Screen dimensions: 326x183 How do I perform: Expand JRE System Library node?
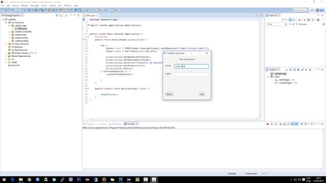pos(6,53)
